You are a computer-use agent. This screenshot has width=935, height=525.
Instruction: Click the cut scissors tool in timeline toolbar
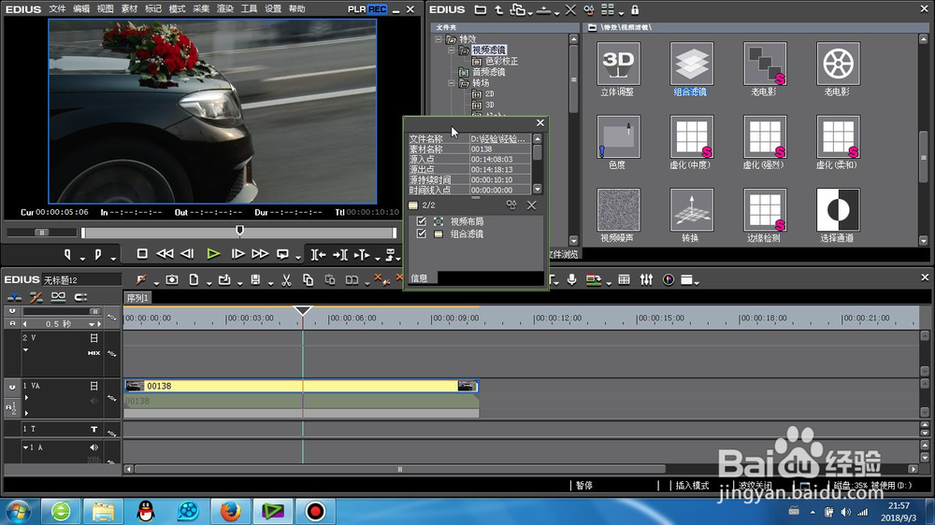pos(286,279)
